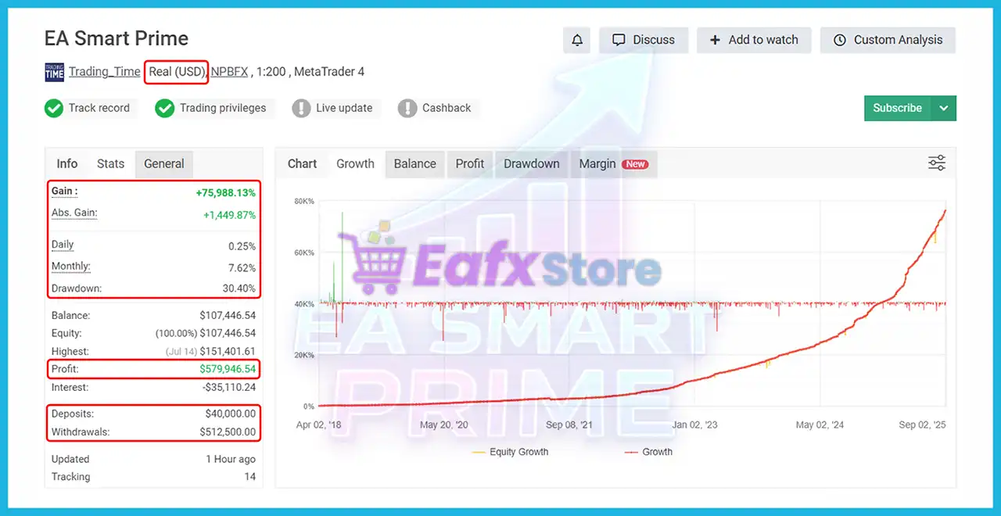Screen dimensions: 1001x516
Task: Switch to the Profit chart tab
Action: point(470,163)
